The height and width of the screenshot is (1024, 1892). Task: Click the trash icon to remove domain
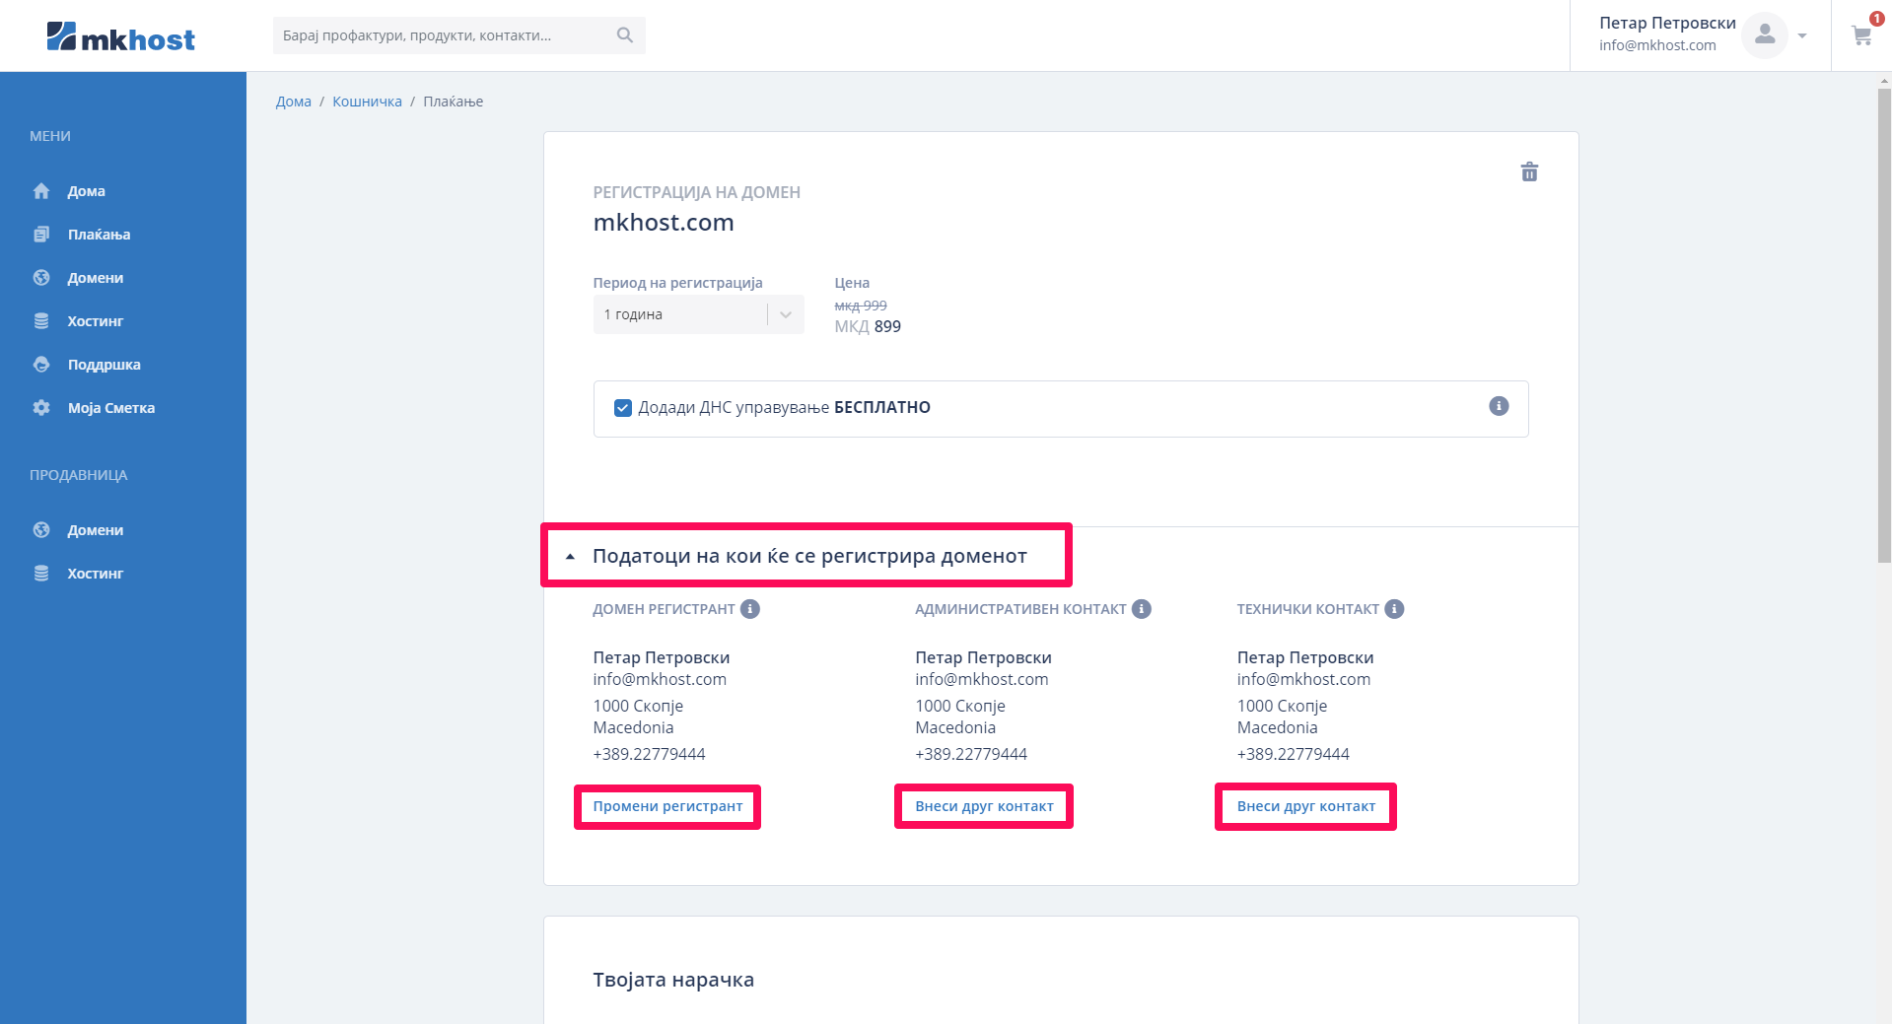coord(1529,172)
